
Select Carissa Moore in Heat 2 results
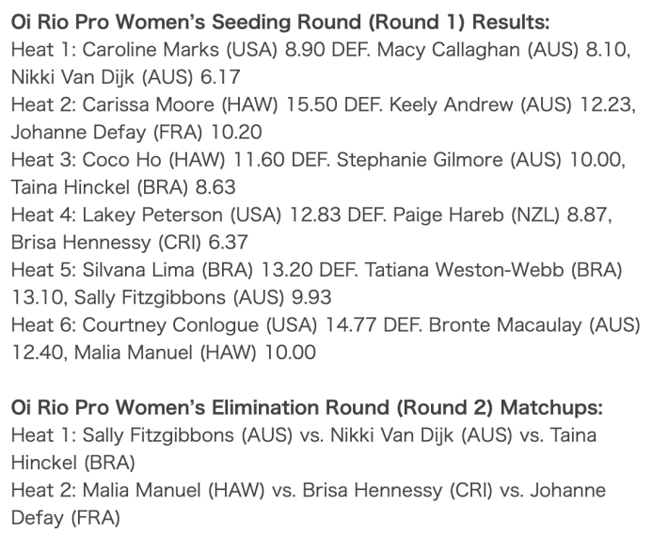point(149,105)
